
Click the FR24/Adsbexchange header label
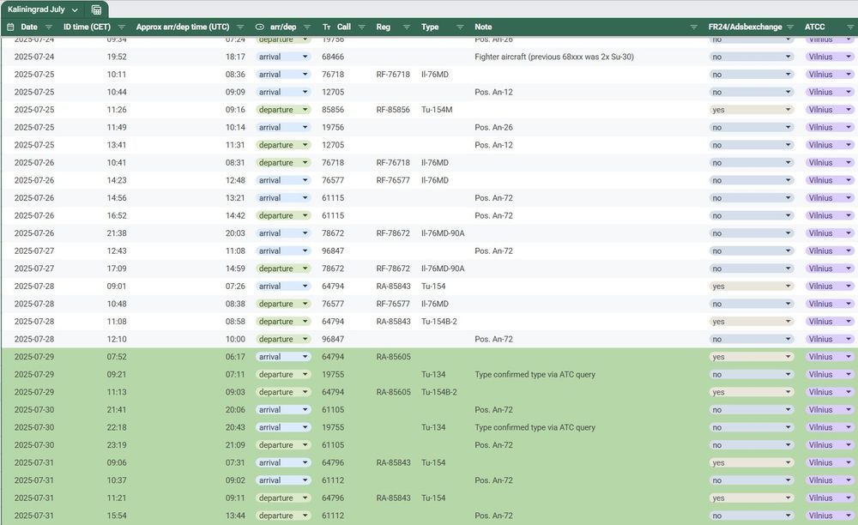pyautogui.click(x=745, y=27)
